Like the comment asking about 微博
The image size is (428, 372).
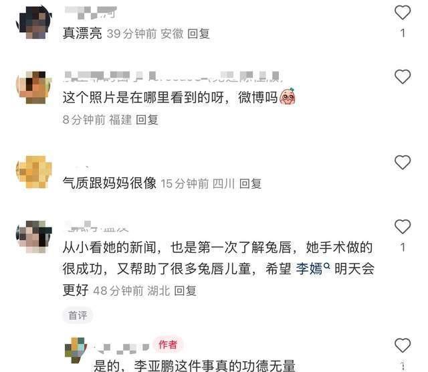tap(403, 77)
